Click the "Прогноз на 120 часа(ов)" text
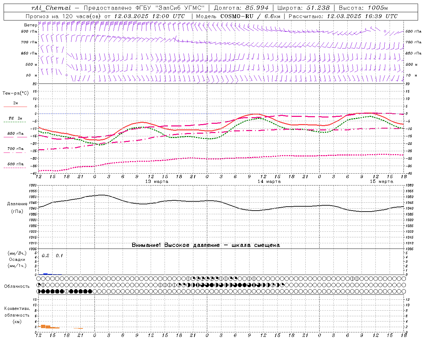The image size is (423, 338). [x=64, y=16]
